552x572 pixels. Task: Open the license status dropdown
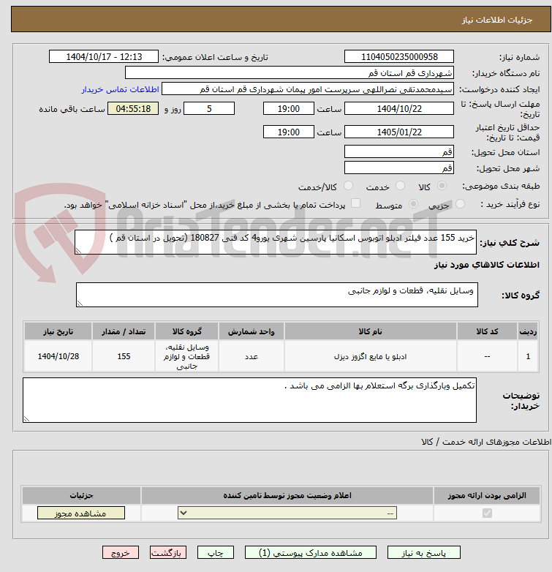[287, 513]
